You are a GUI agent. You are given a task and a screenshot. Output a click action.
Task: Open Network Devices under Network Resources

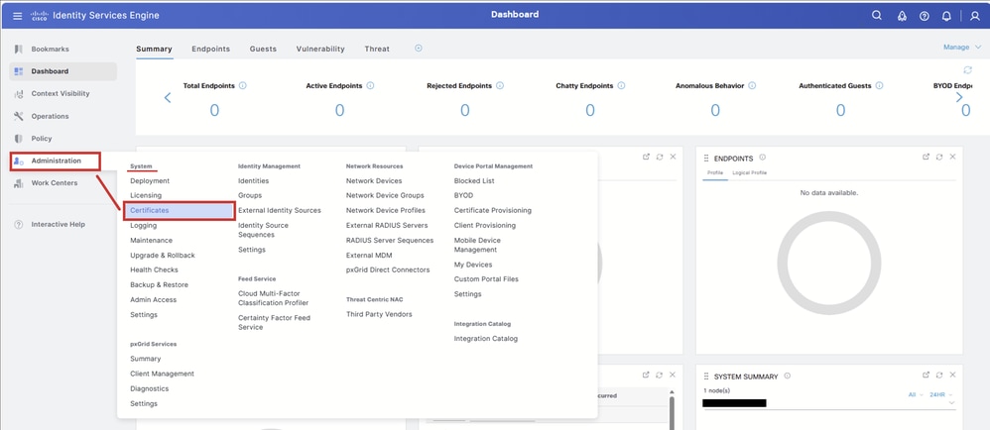[374, 181]
